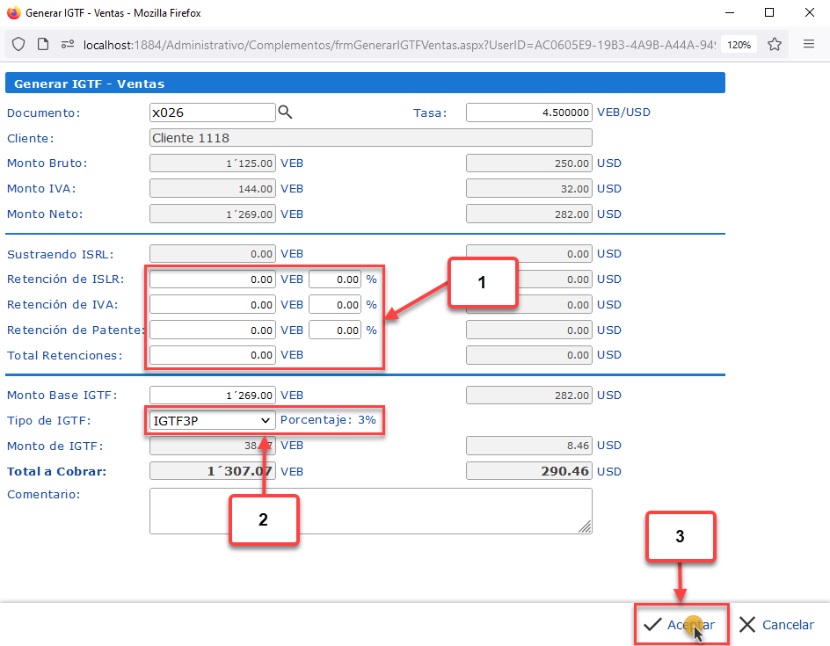Click the Firefox shield tracking protection icon
The width and height of the screenshot is (830, 646).
(x=18, y=45)
